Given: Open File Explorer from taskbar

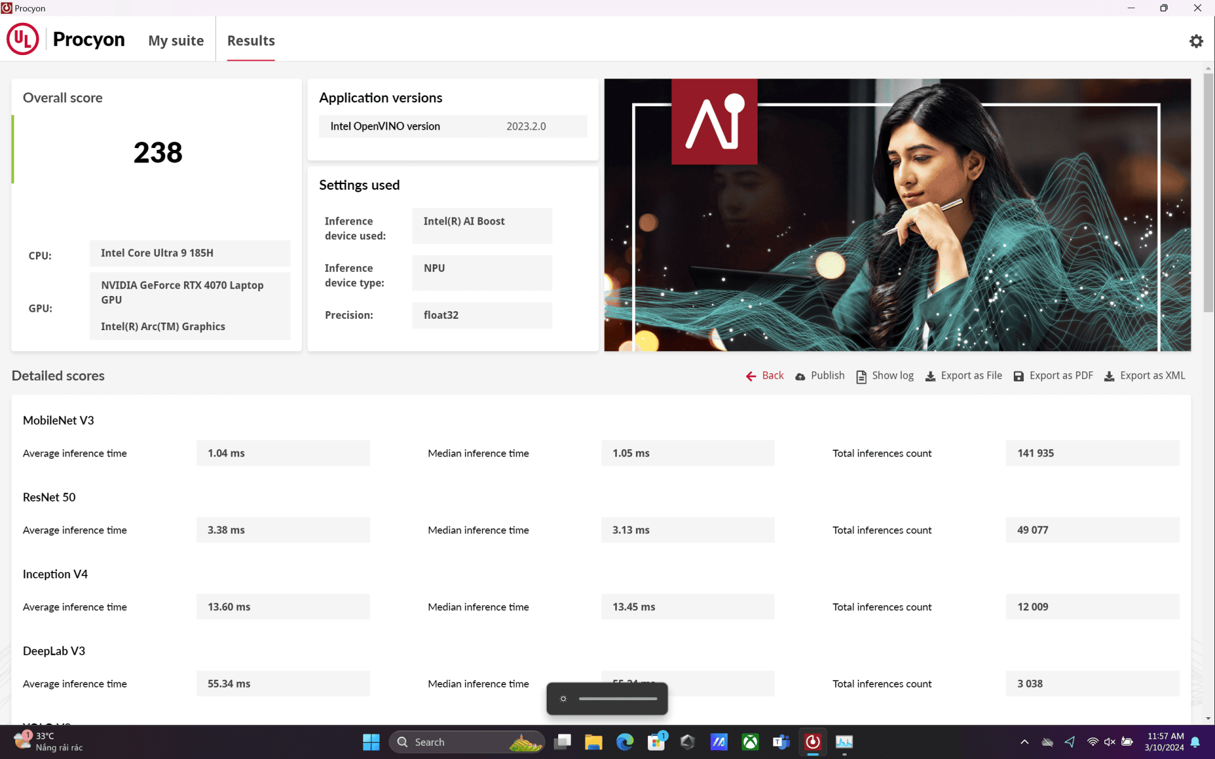Looking at the screenshot, I should pyautogui.click(x=594, y=742).
